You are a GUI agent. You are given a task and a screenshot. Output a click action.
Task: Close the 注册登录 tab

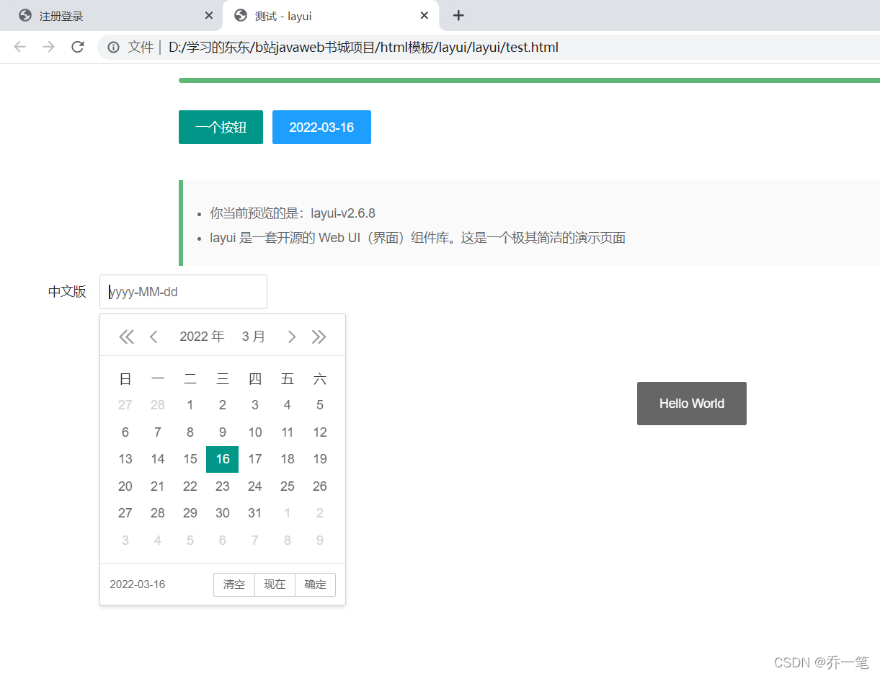pyautogui.click(x=209, y=16)
